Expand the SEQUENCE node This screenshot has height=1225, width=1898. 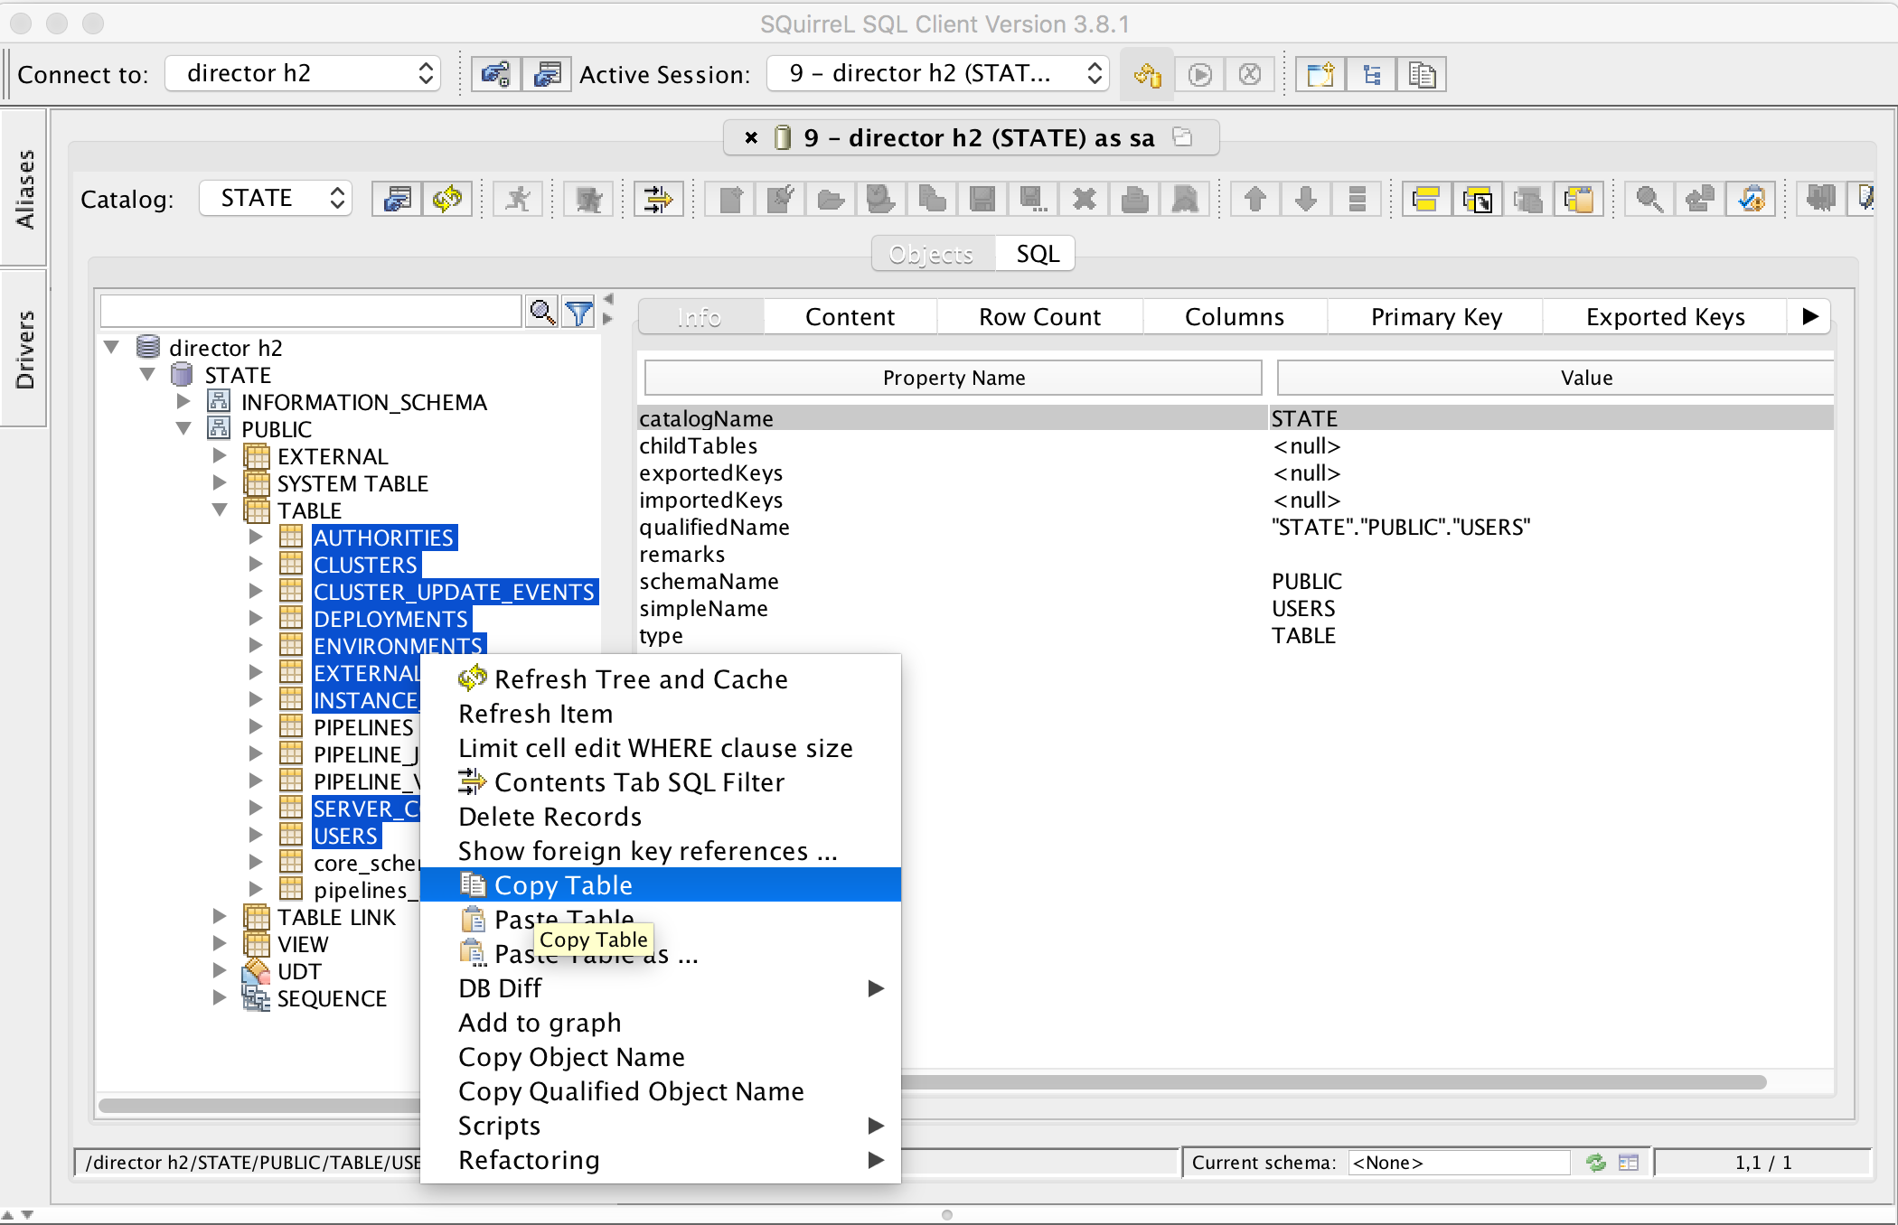[220, 997]
